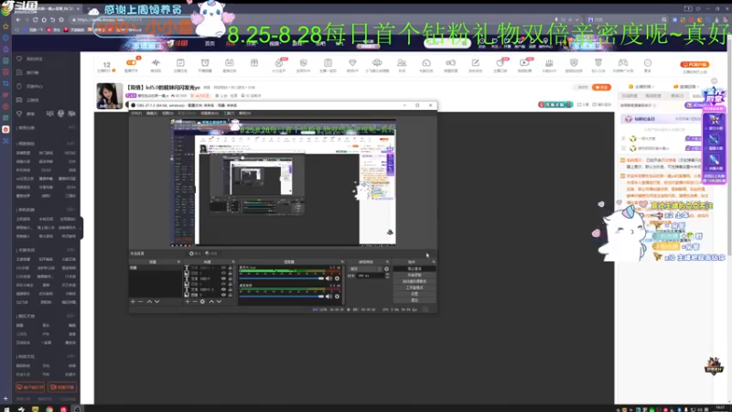Viewport: 732px width, 412px height.
Task: Open the OBS Edit menu
Action: (x=152, y=113)
